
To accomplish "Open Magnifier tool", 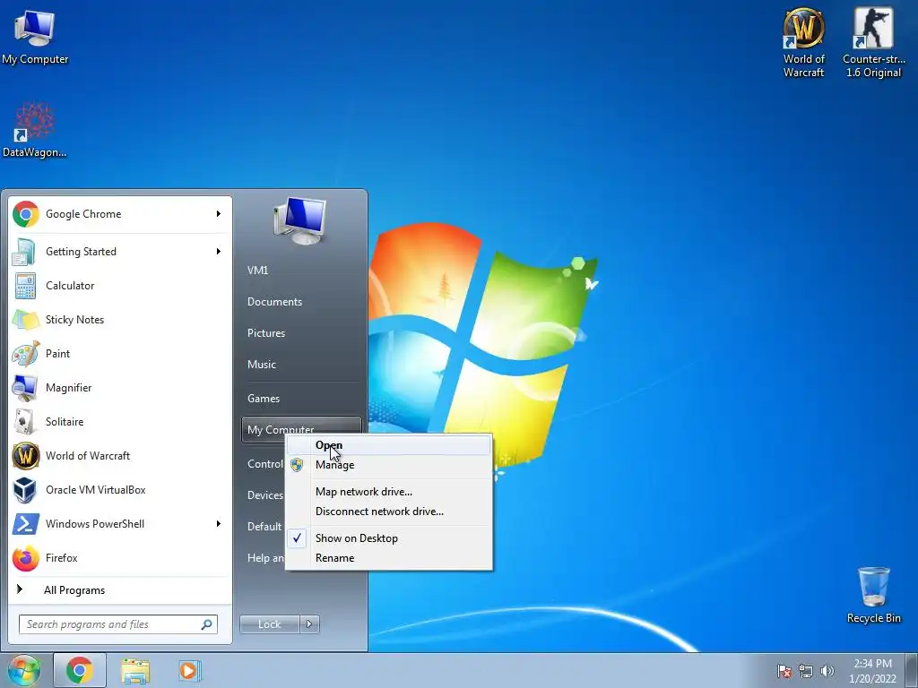I will pos(120,387).
